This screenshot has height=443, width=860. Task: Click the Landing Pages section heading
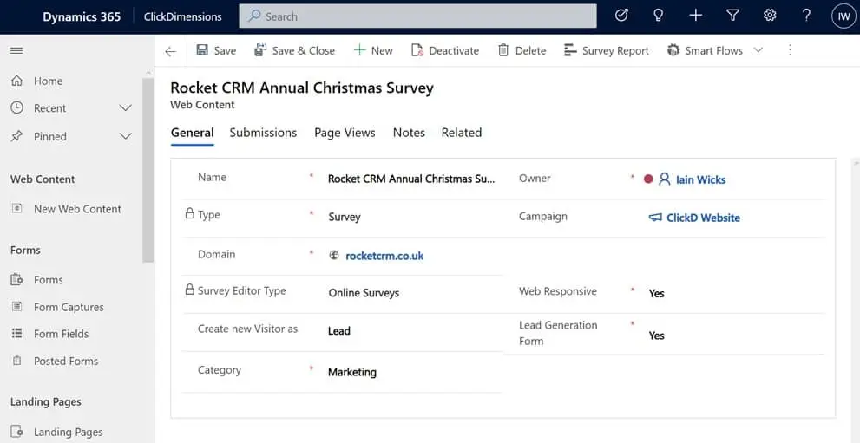45,402
